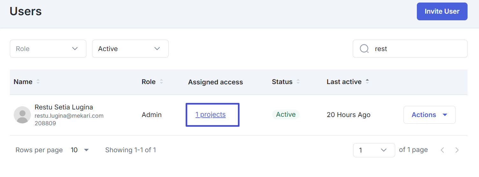
Task: Open the Actions menu for Restu
Action: [429, 115]
